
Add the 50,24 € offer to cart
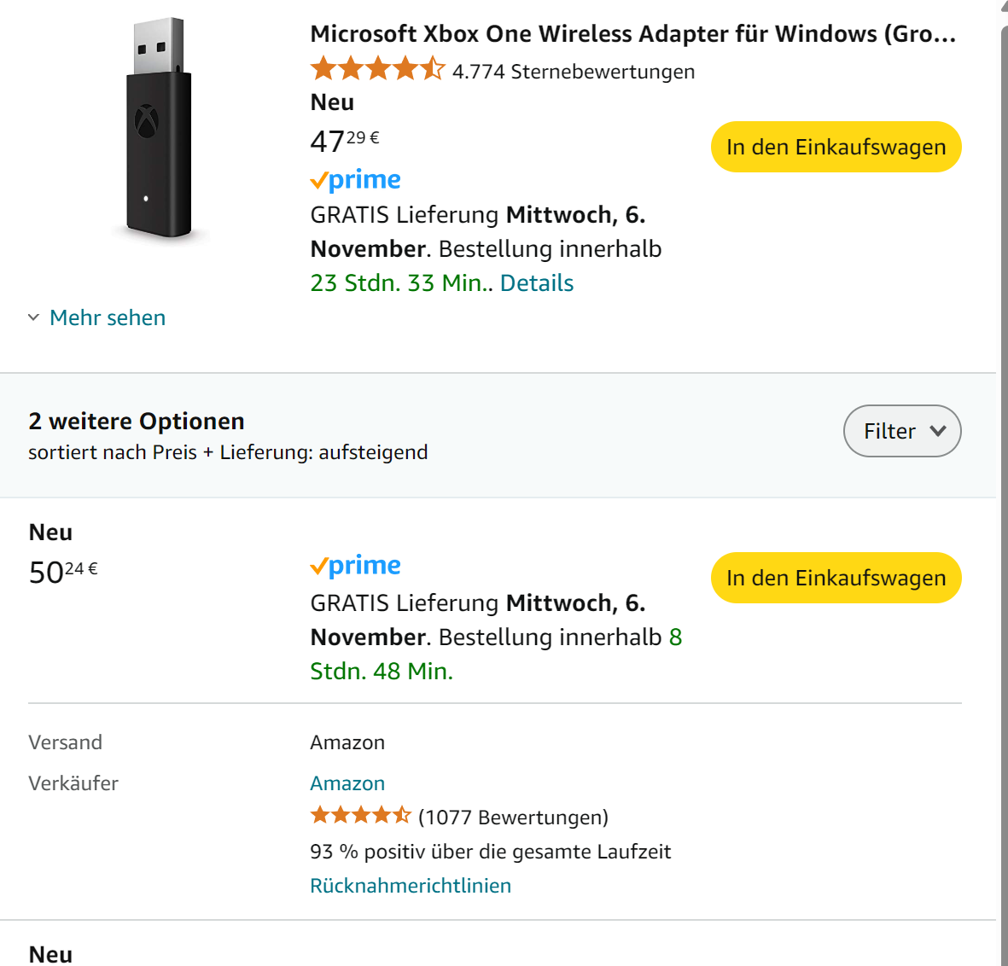836,578
